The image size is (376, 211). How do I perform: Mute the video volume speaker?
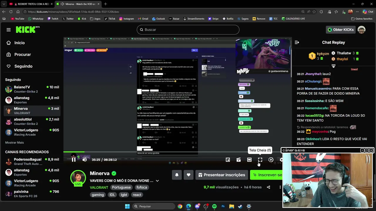click(85, 160)
